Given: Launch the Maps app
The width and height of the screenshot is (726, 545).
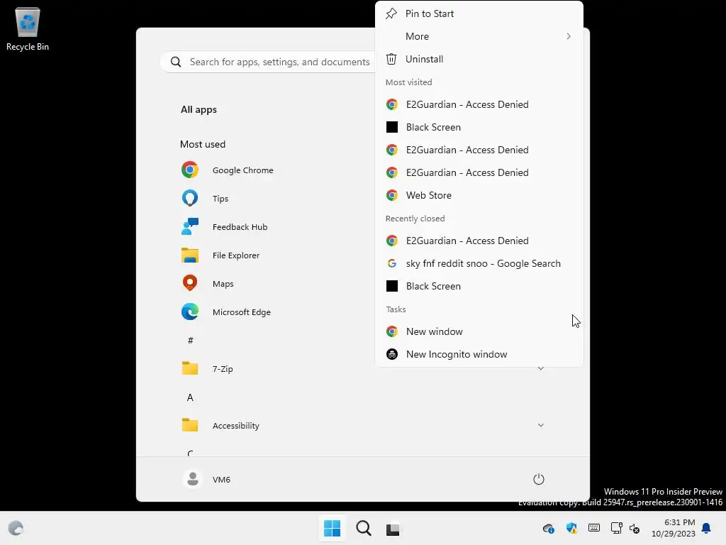Looking at the screenshot, I should 207,284.
